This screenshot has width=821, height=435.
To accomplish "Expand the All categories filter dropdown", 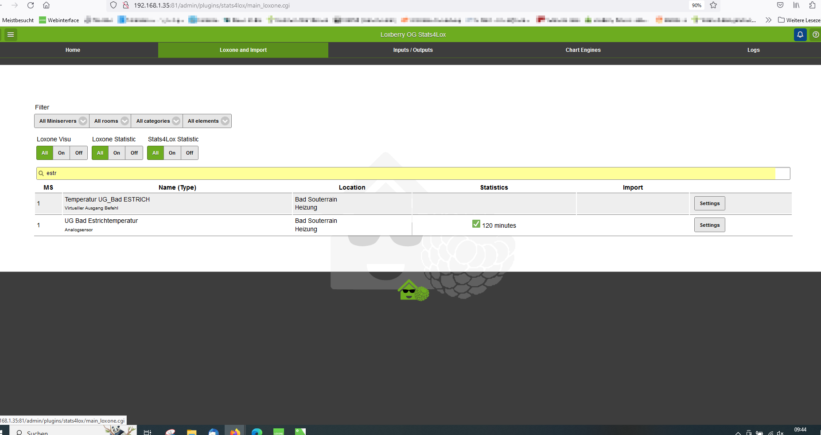I will (157, 121).
